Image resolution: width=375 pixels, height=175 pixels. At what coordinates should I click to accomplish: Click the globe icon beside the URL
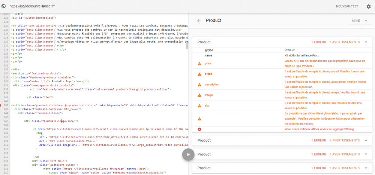[4, 6]
